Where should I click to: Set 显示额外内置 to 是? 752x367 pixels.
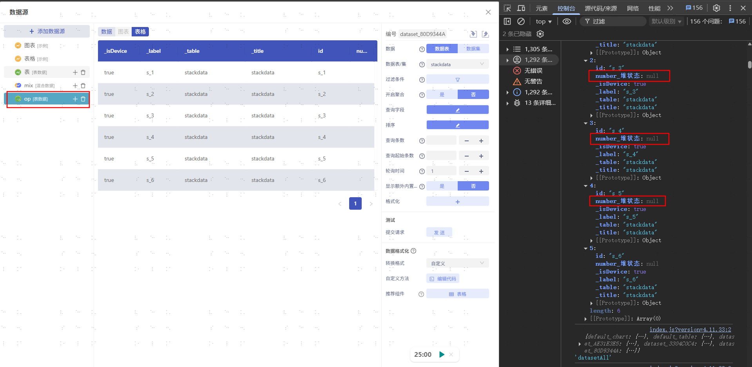tap(442, 186)
